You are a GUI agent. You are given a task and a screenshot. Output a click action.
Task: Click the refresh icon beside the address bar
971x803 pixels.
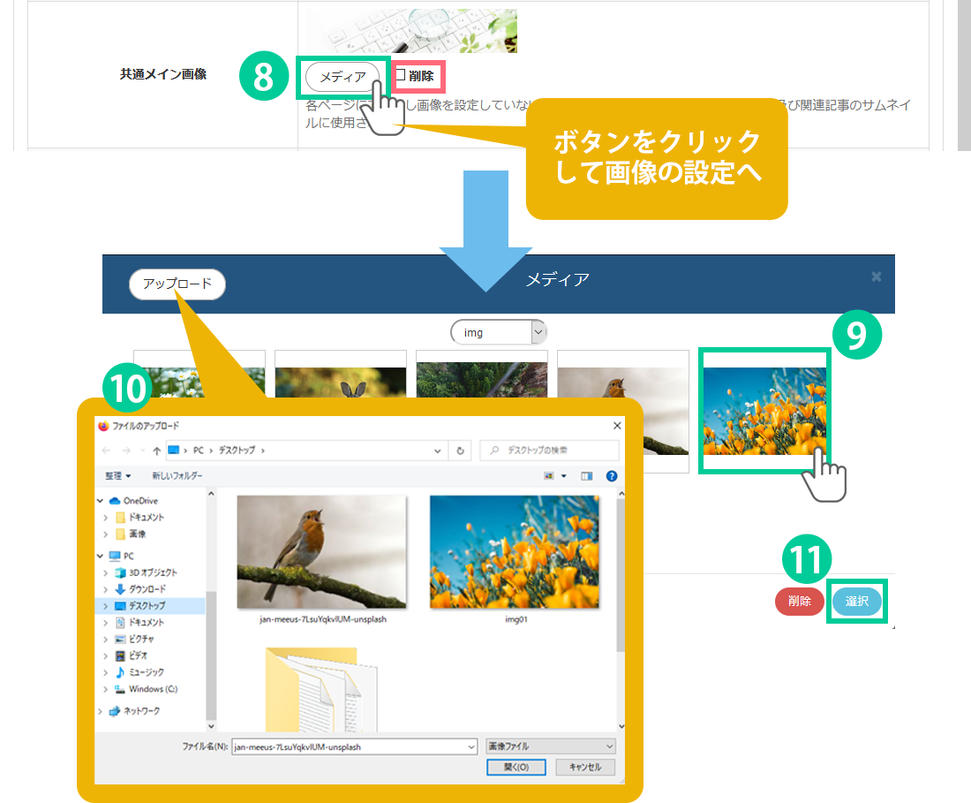coord(459,450)
